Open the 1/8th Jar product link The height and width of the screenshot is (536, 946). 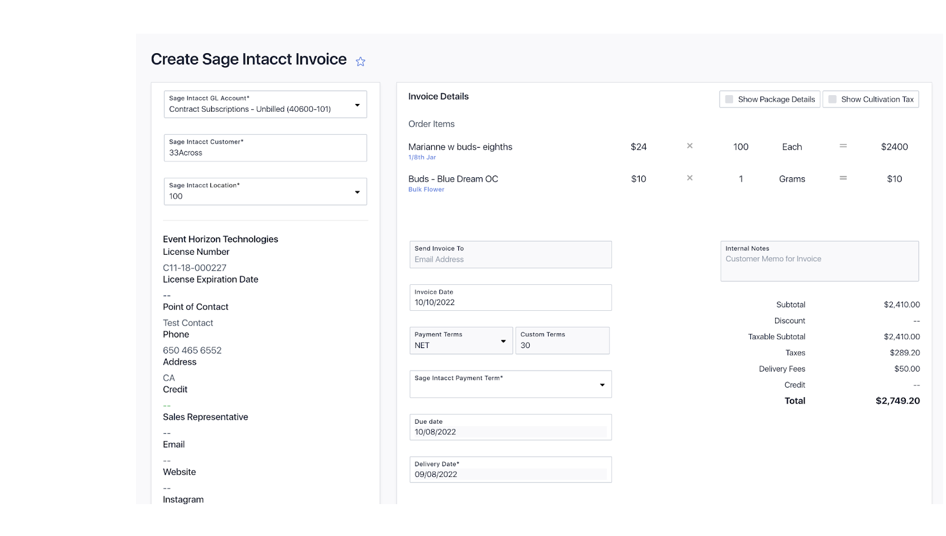pos(422,157)
